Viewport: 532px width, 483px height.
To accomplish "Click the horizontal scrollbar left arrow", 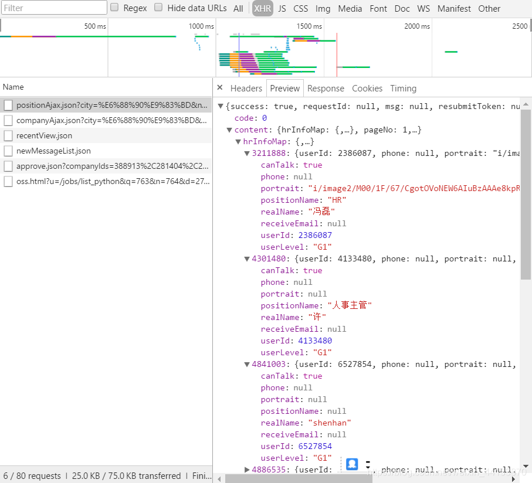I will 219,479.
